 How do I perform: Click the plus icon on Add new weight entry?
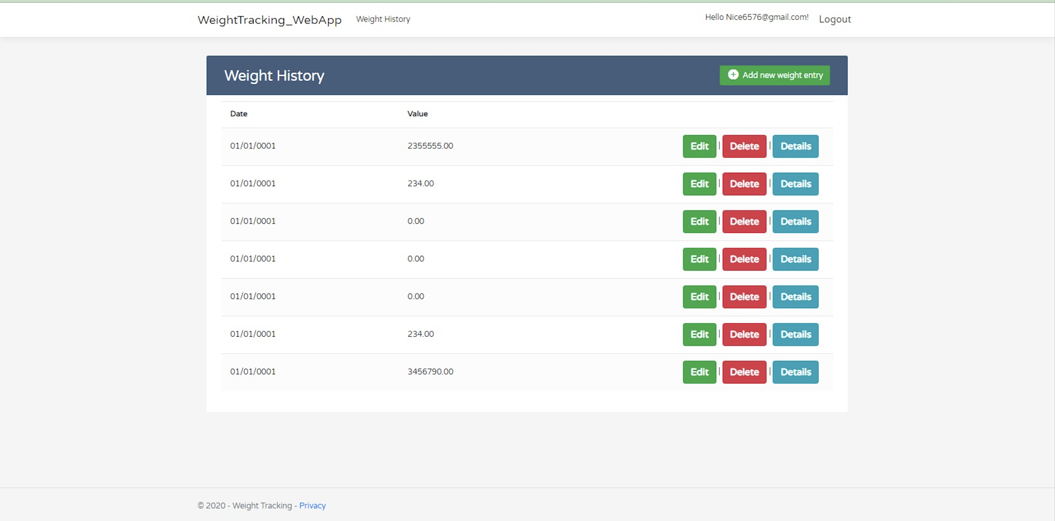click(734, 75)
